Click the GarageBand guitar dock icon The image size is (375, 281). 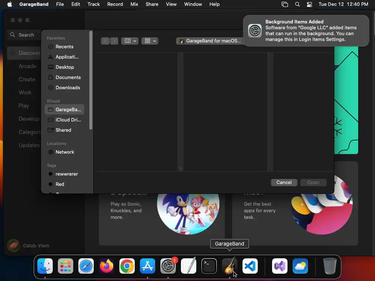230,266
